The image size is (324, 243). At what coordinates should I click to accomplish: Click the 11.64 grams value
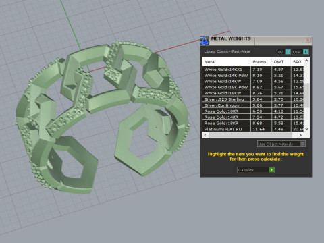[x=259, y=129]
